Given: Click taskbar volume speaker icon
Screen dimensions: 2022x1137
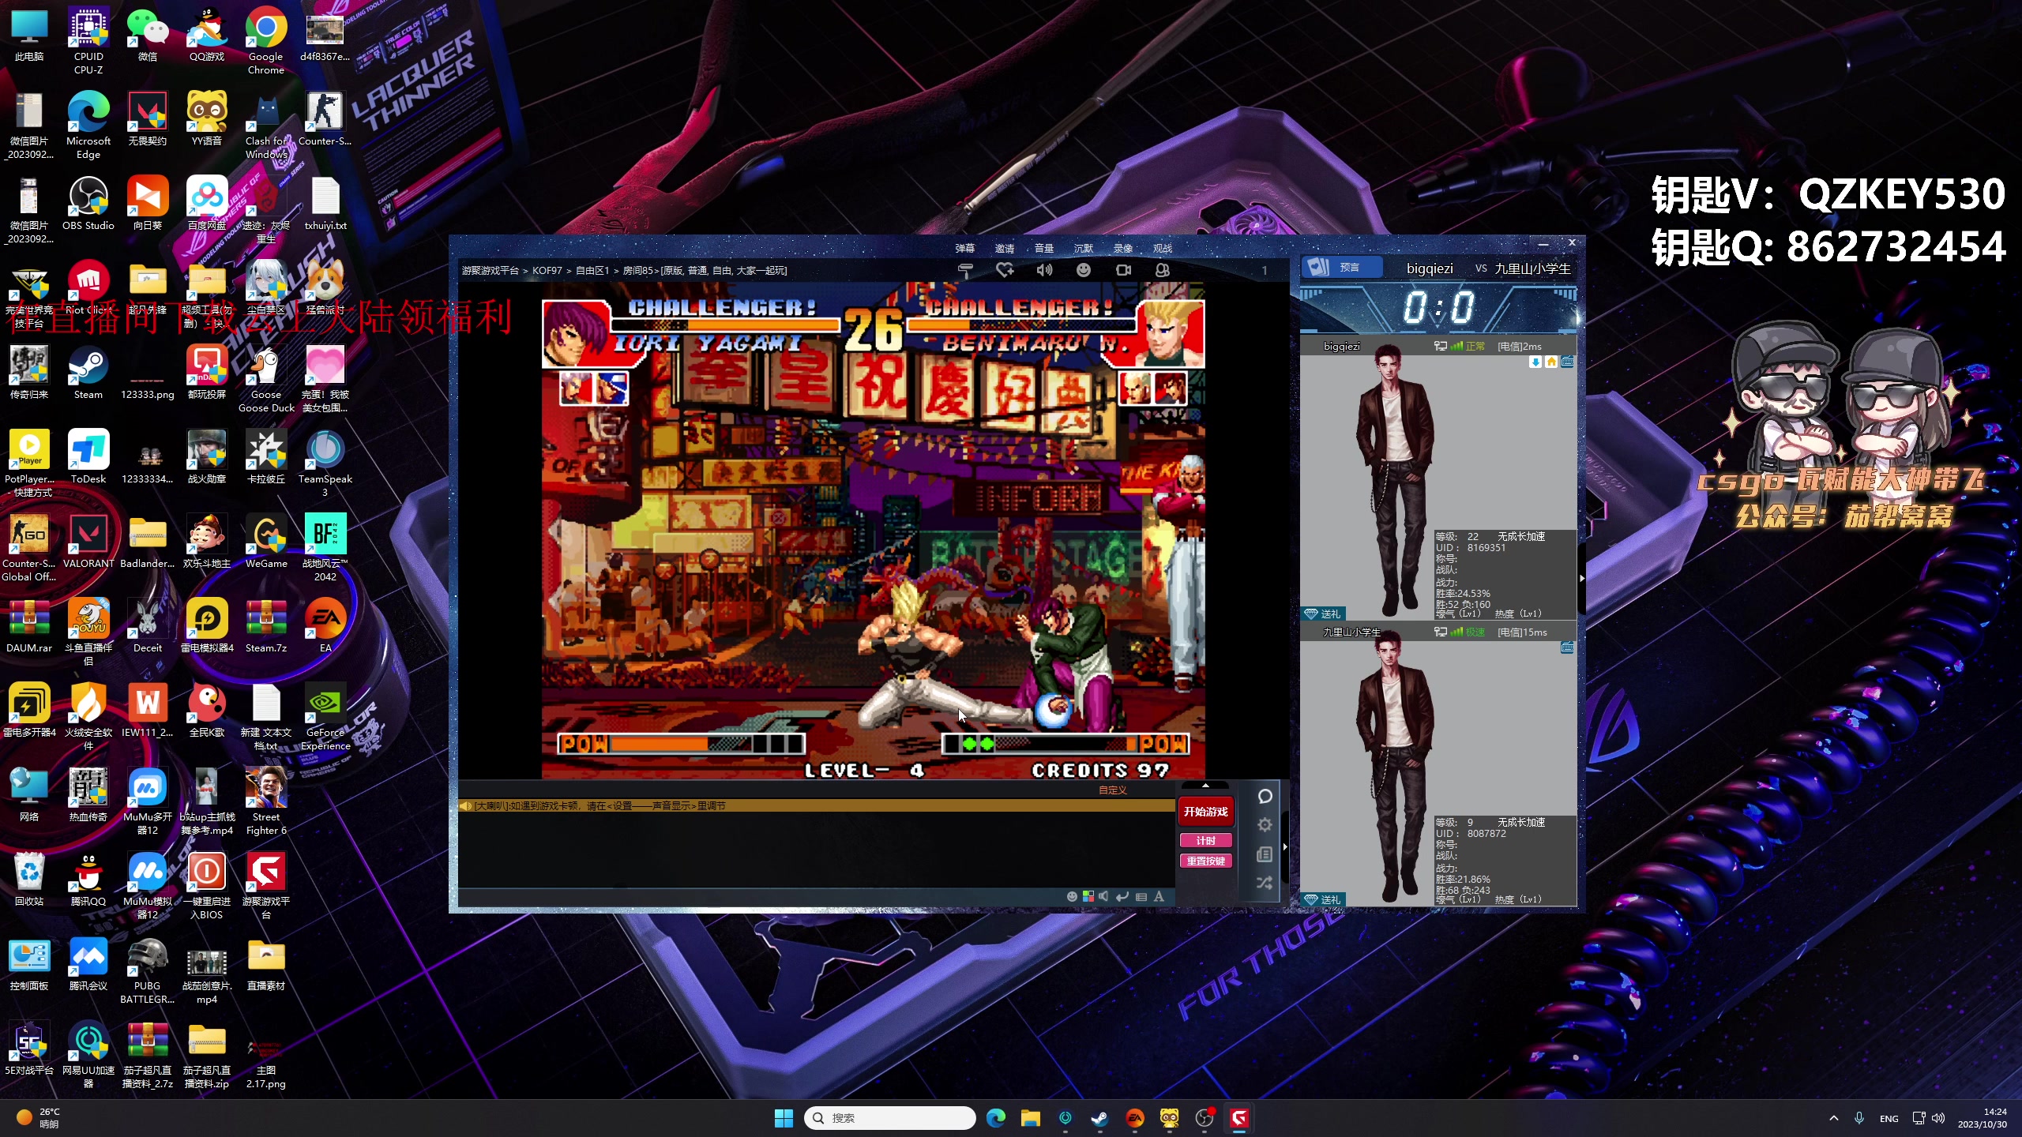Looking at the screenshot, I should pyautogui.click(x=1938, y=1118).
